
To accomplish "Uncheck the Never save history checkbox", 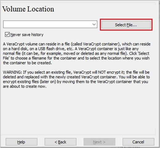I will pyautogui.click(x=7, y=35).
